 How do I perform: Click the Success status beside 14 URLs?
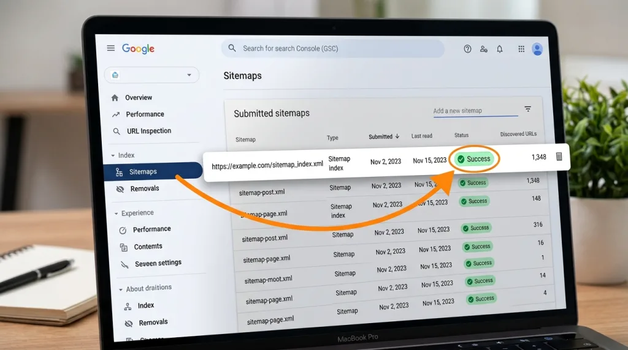[480, 281]
